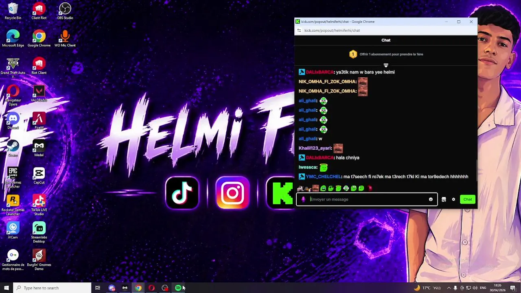Select the red emote in the quick emote row
The width and height of the screenshot is (521, 293).
point(370,188)
